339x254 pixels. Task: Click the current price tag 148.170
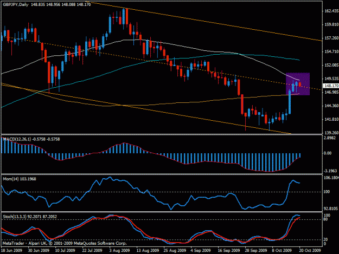pos(331,86)
